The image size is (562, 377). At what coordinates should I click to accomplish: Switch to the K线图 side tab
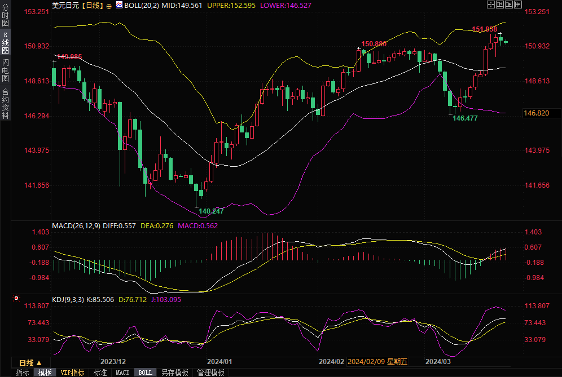coord(5,42)
